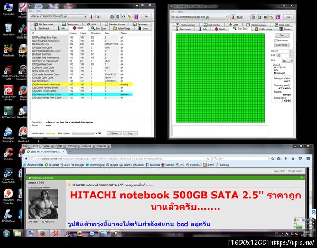Click Update button in Health window

(x=114, y=133)
